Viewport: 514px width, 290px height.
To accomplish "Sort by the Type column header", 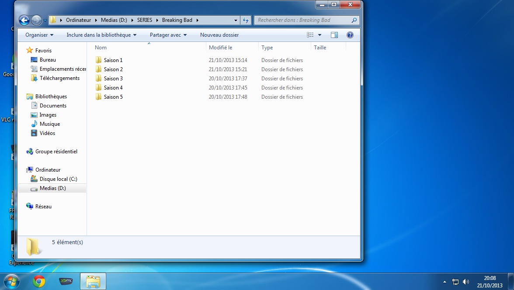I will tap(267, 48).
